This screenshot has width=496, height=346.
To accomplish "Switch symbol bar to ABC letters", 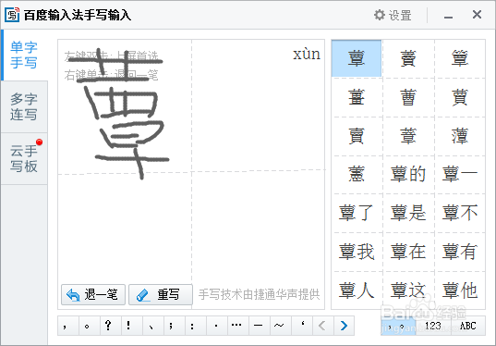I will pos(468,326).
